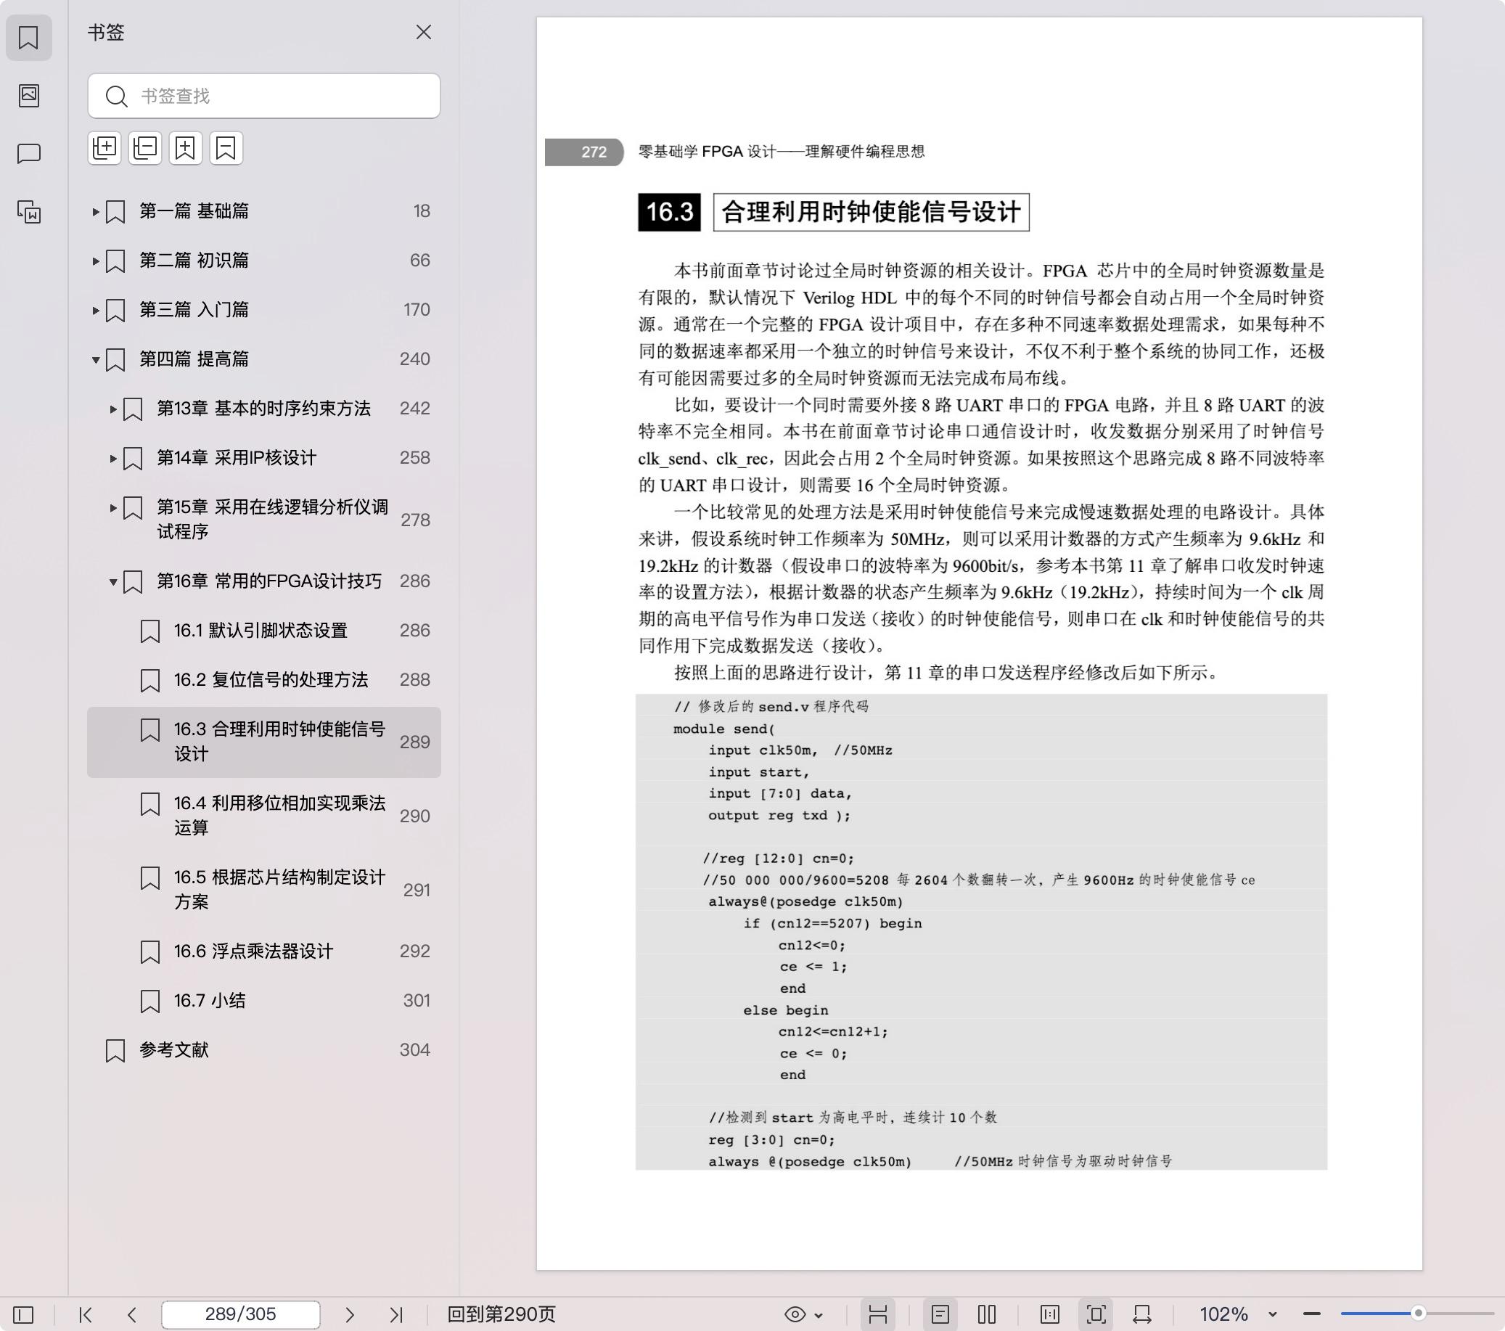This screenshot has width=1505, height=1331.
Task: Open the page thumbnails panel
Action: coord(30,96)
